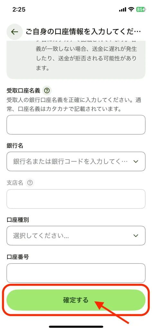Viewport: 152px width, 331px height.
Task: Tap the battery indicator icon
Action: (141, 9)
